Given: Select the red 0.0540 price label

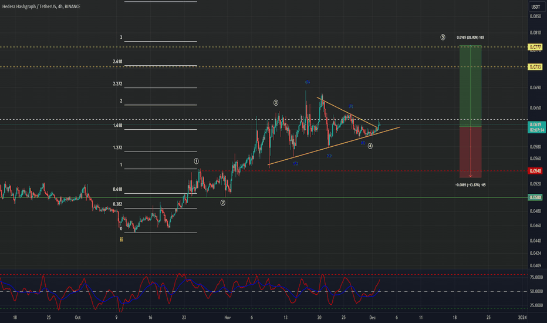Looking at the screenshot, I should point(535,171).
